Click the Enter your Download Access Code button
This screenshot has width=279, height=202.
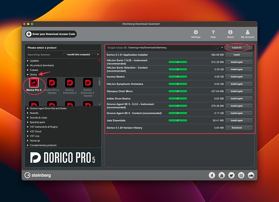tap(51, 34)
